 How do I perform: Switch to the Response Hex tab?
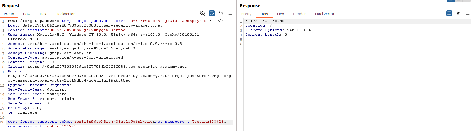[x=280, y=14]
